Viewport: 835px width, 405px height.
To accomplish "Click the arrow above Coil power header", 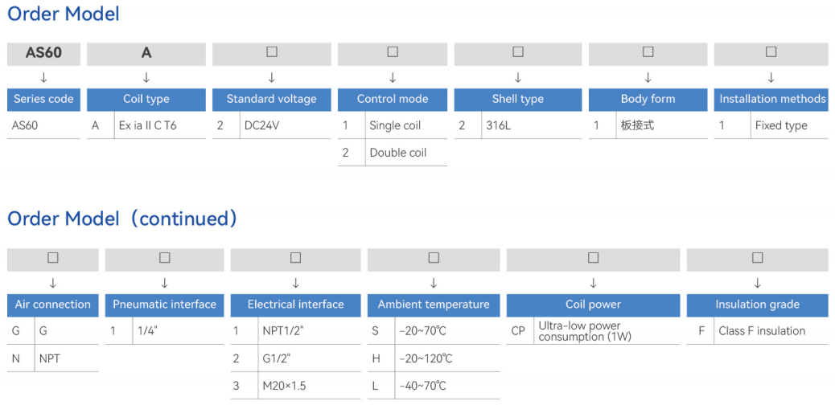I will [593, 283].
